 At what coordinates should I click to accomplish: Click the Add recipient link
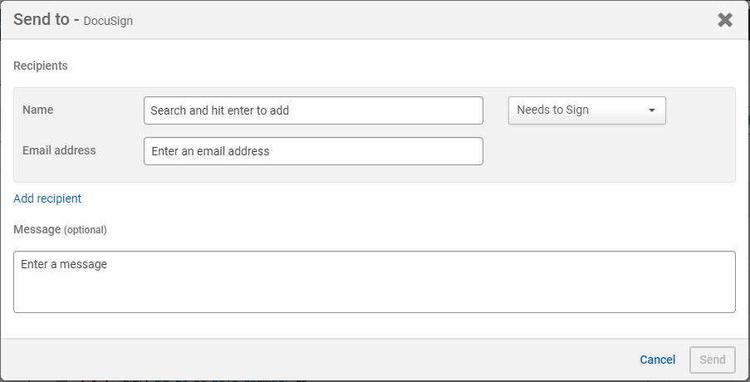[x=47, y=198]
